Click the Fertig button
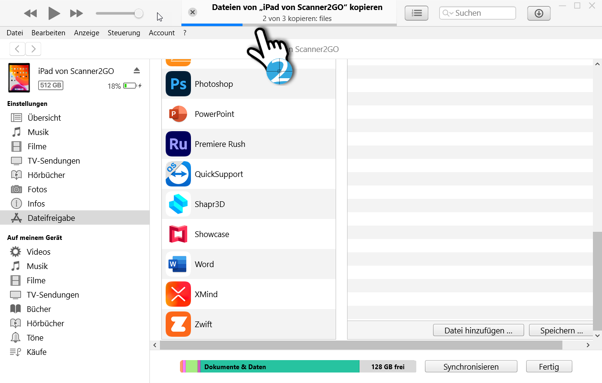This screenshot has height=383, width=602. pos(549,366)
